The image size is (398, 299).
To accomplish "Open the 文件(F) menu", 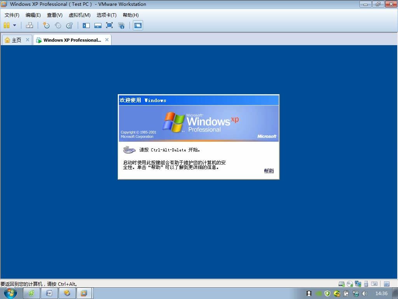I will (12, 15).
